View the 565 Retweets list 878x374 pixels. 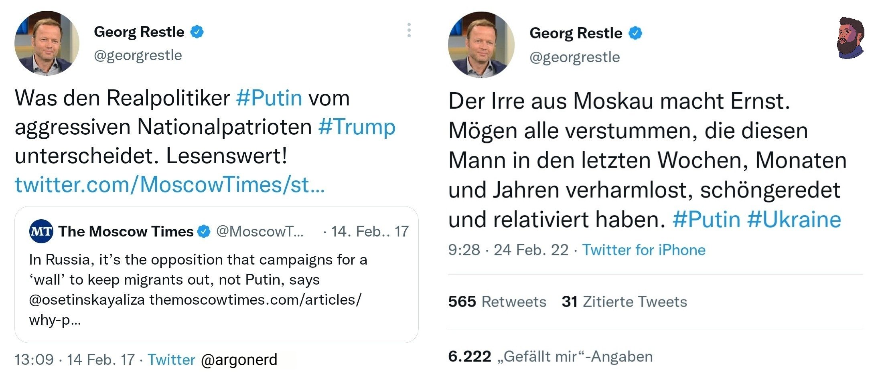pyautogui.click(x=497, y=301)
